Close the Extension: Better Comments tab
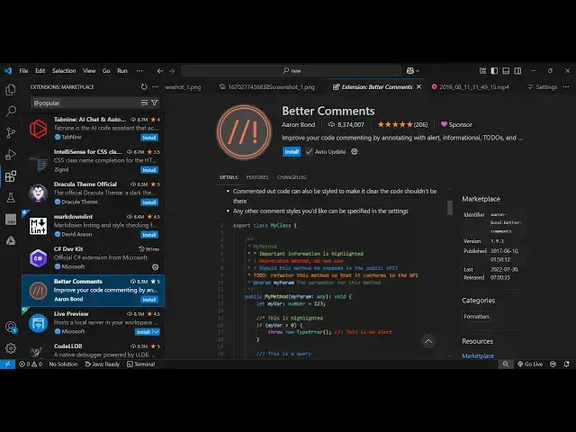Viewport: 576px width, 432px height. [x=418, y=86]
